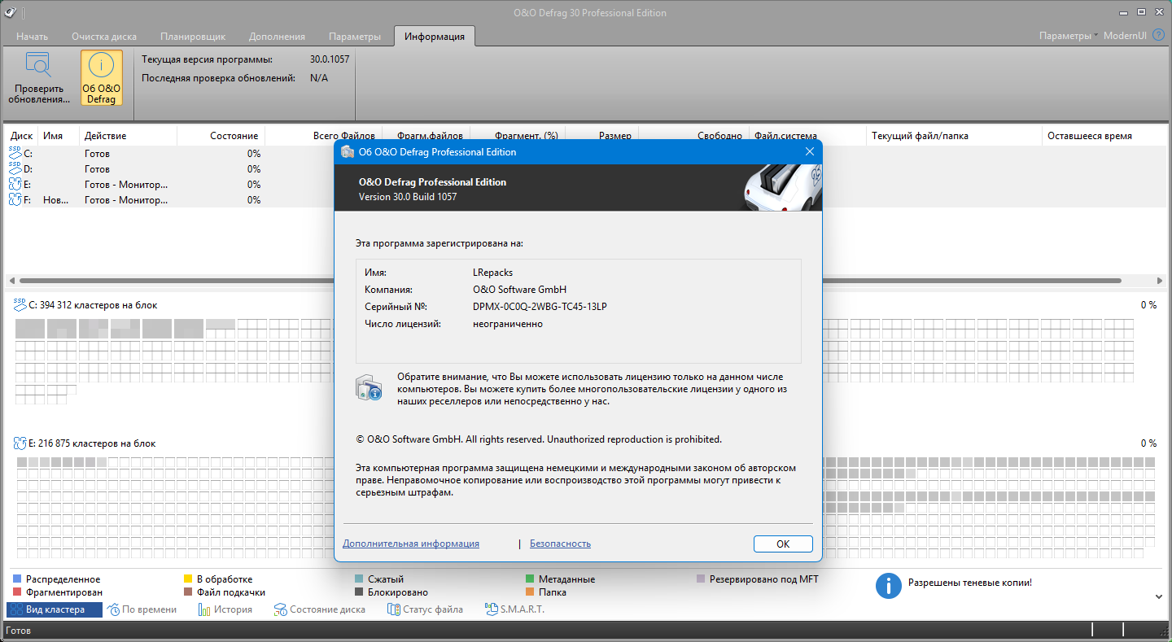
Task: Switch to the Дополнения tab
Action: 277,37
